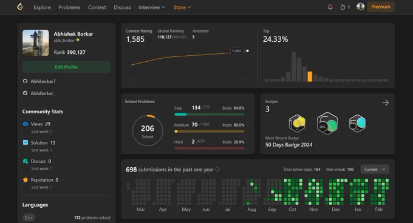Click the Solution checkmark icon
This screenshot has height=223, width=413.
pos(26,142)
